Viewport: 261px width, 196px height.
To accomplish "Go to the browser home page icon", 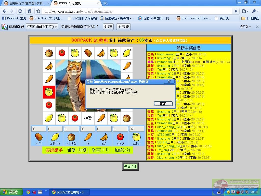I will point(29,11).
